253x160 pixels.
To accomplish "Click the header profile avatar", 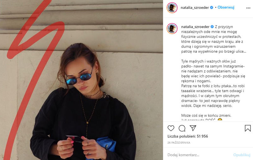I will [172, 8].
